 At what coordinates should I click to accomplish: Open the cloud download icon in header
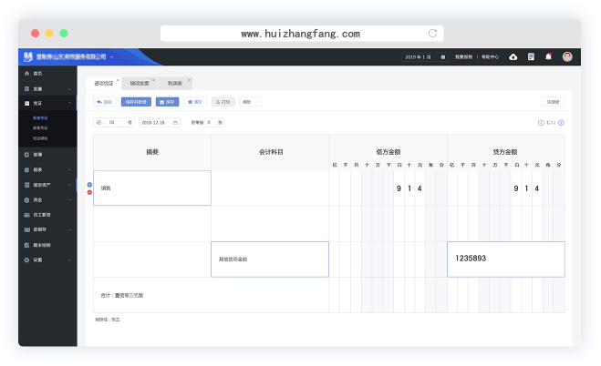point(513,57)
